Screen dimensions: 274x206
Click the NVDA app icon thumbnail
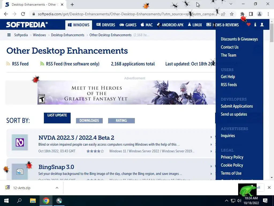tap(20, 142)
